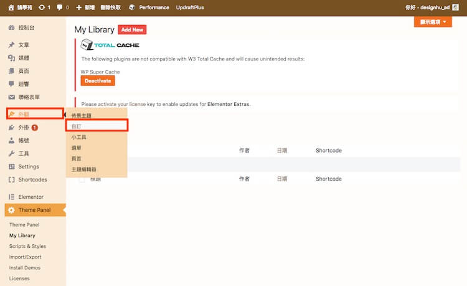Click the Theme Panel gear icon
Image resolution: width=467 pixels, height=286 pixels.
(x=11, y=210)
